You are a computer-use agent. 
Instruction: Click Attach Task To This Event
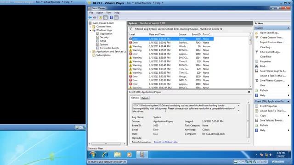(x=273, y=111)
